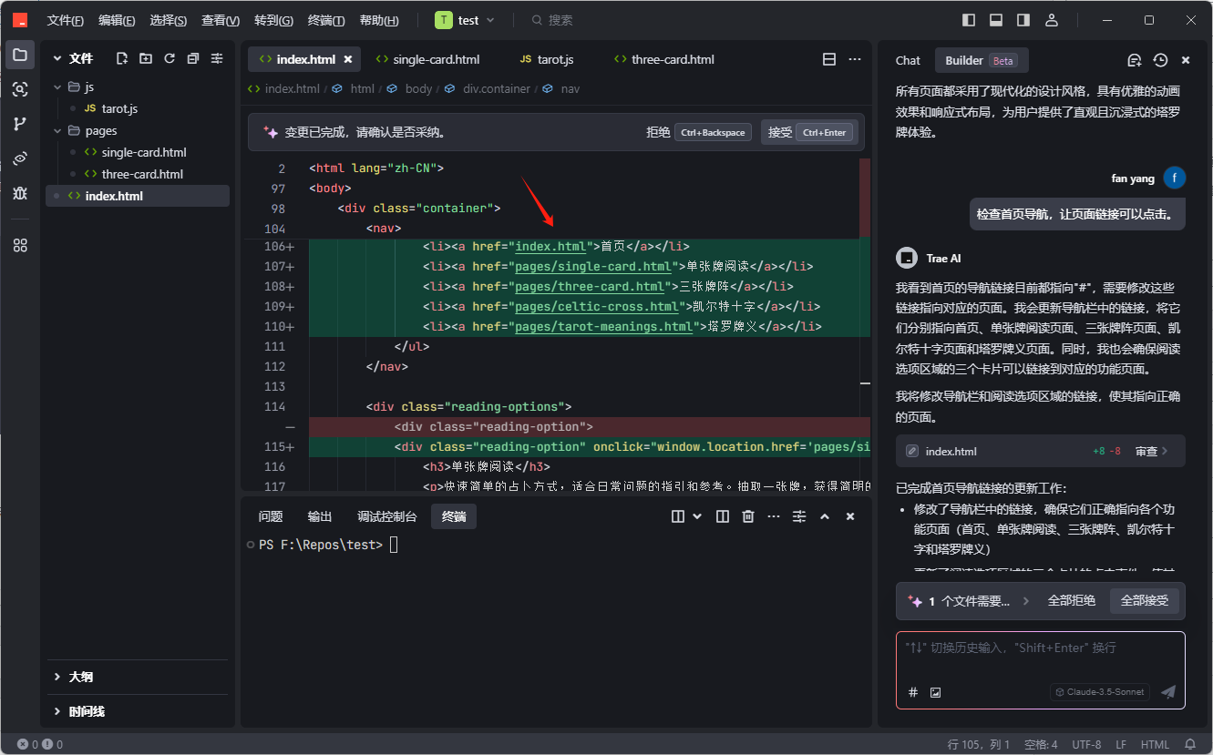Open the Run and Debug bug icon

pyautogui.click(x=20, y=193)
